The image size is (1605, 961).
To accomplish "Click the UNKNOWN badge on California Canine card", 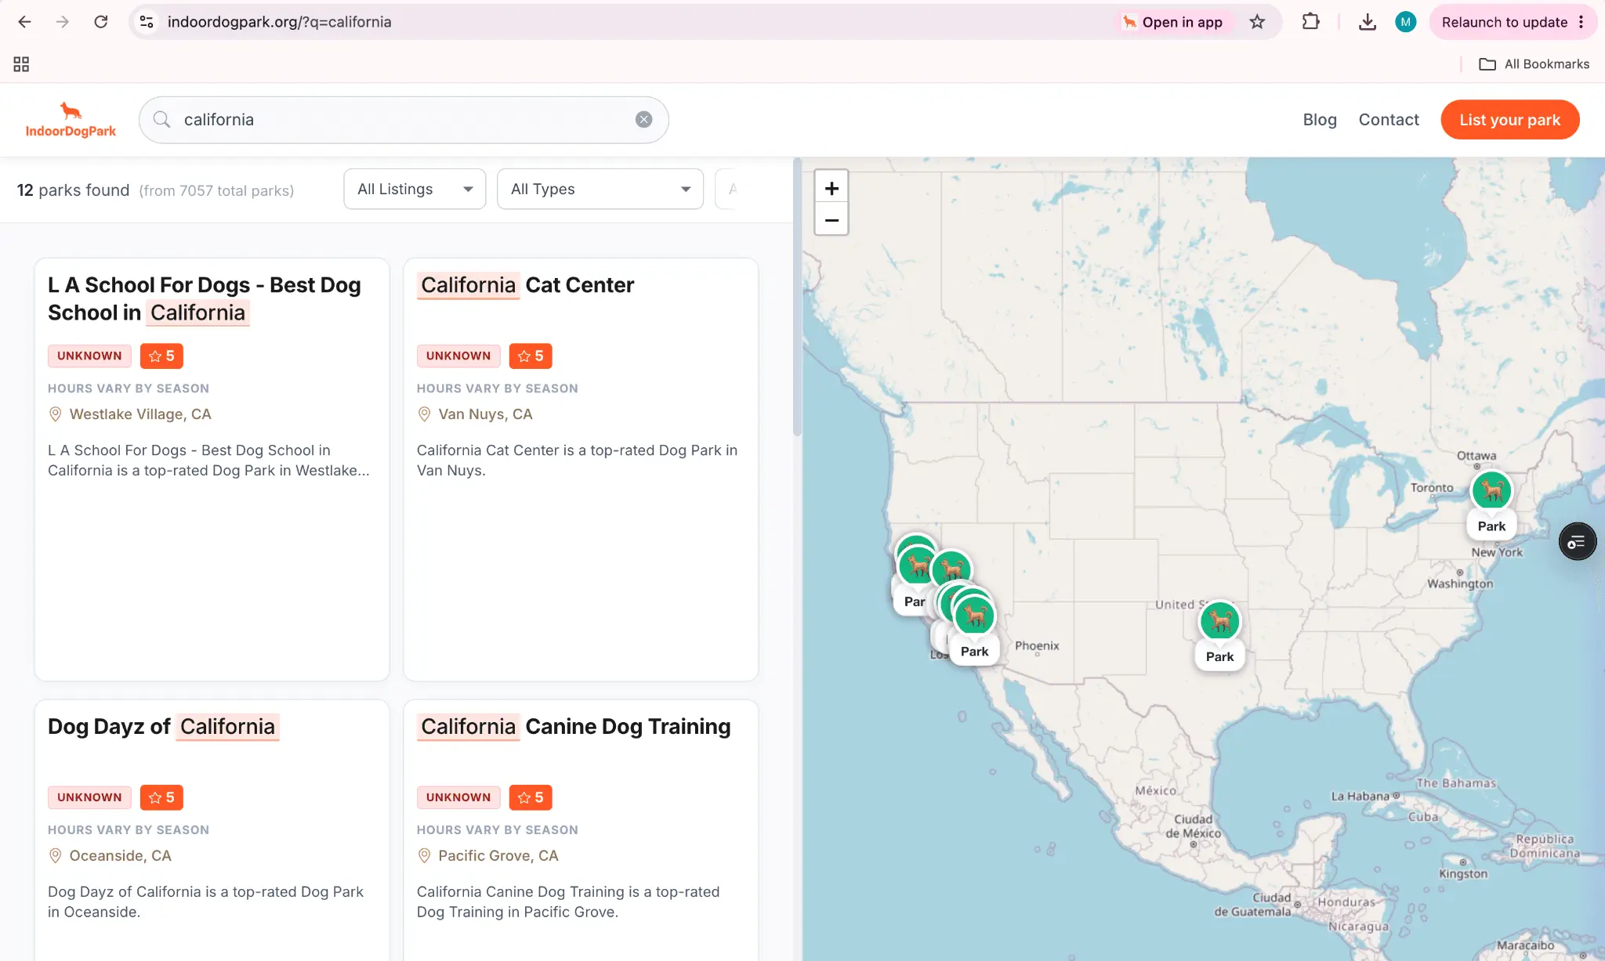I will [458, 797].
